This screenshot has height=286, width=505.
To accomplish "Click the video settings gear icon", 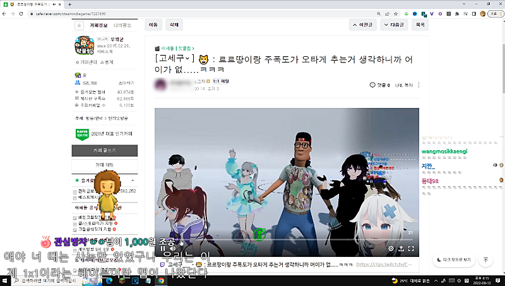I will 391,249.
